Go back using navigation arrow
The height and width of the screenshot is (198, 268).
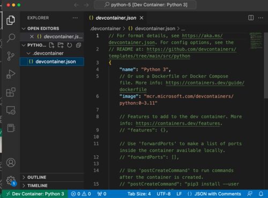(x=77, y=5)
